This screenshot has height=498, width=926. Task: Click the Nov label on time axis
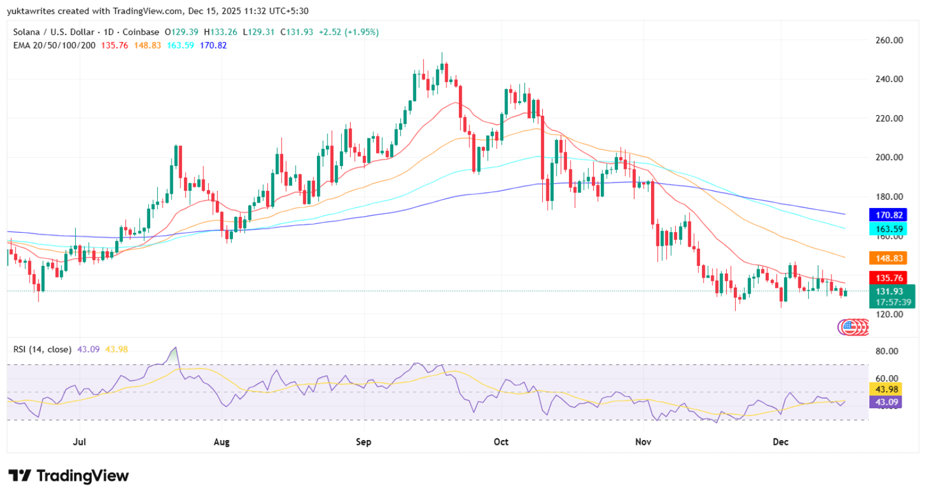(x=643, y=442)
